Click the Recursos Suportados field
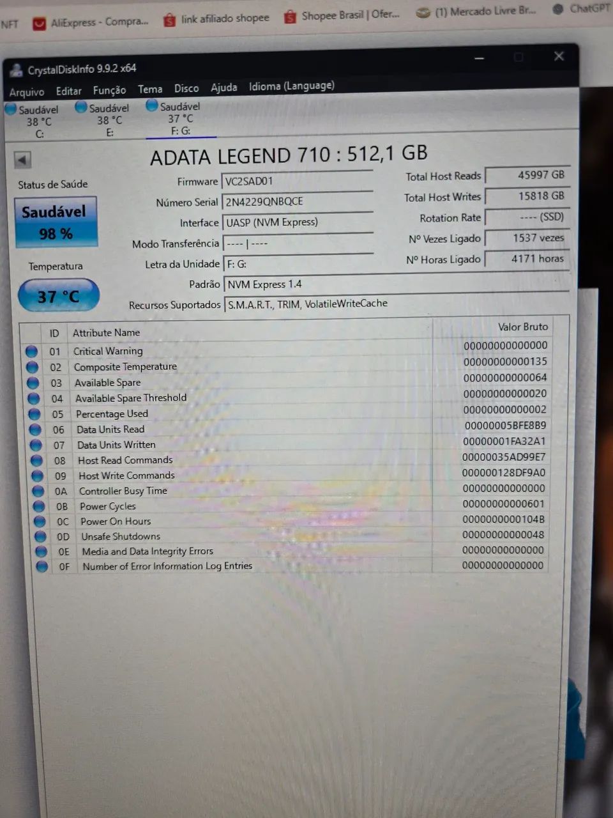This screenshot has height=818, width=613. 396,304
